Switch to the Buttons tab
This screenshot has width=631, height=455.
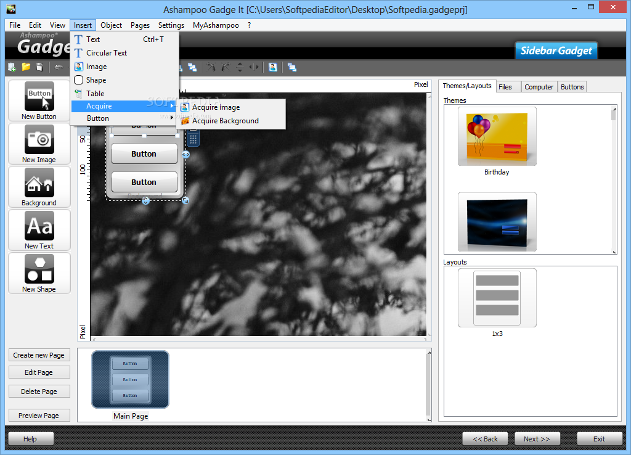click(x=572, y=87)
